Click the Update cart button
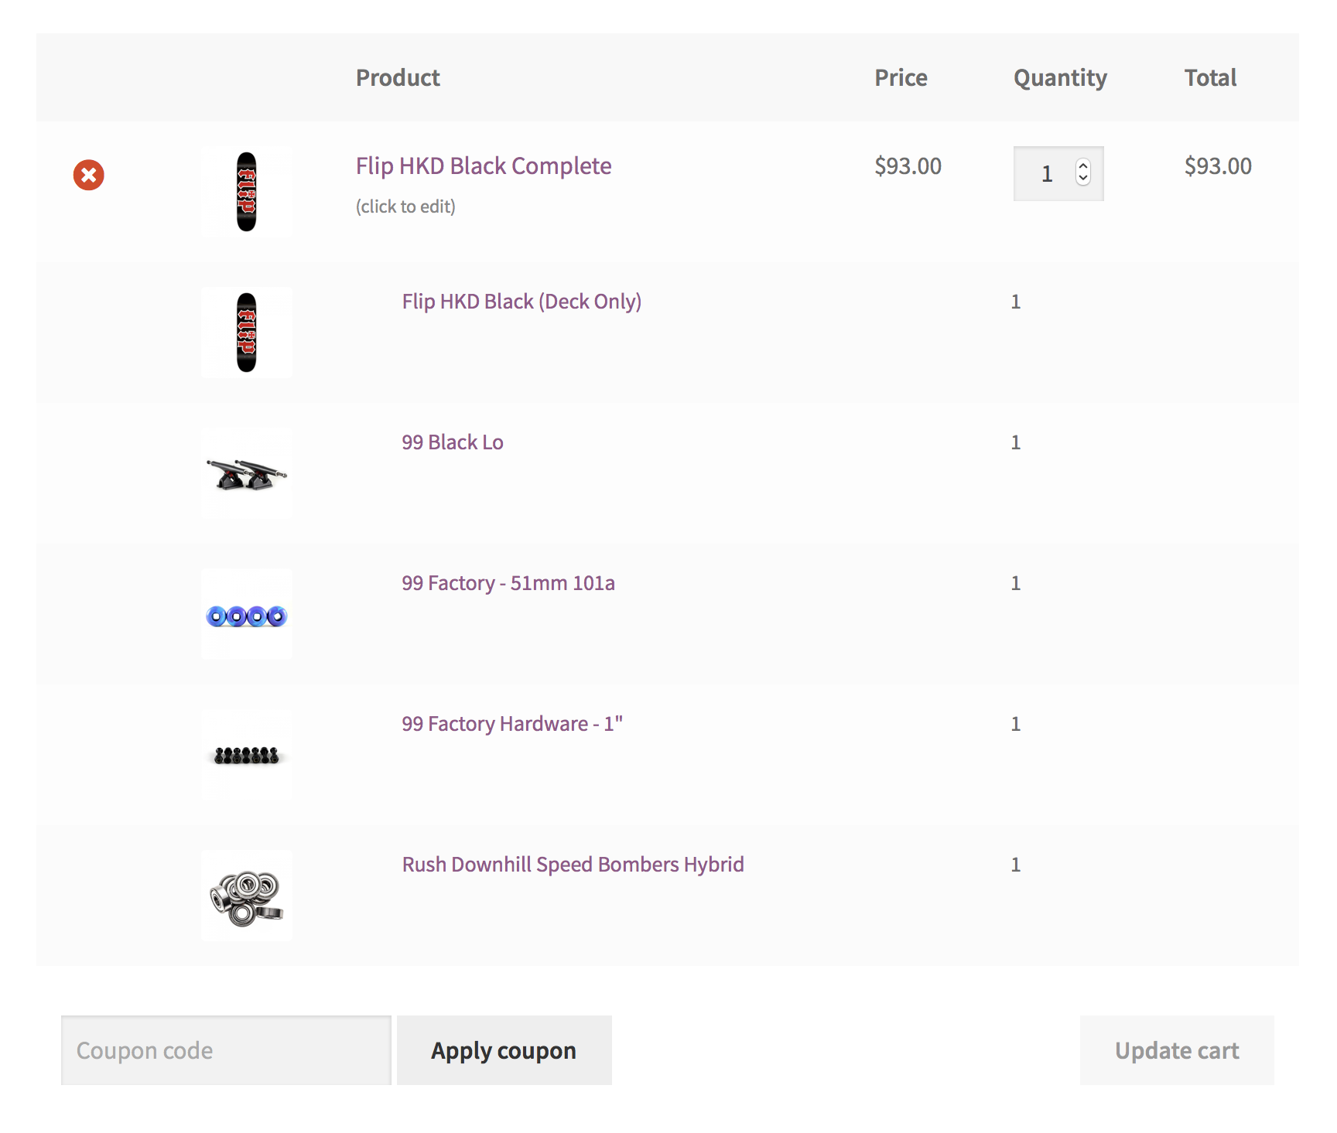Image resolution: width=1337 pixels, height=1133 pixels. tap(1177, 1050)
